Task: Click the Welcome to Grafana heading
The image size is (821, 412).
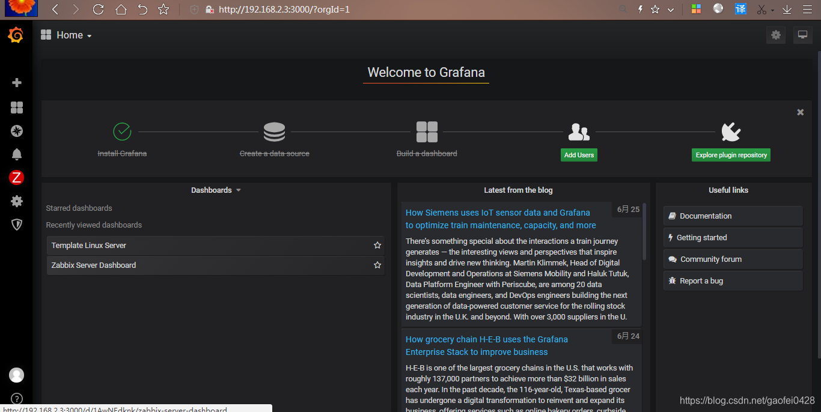Action: (426, 73)
